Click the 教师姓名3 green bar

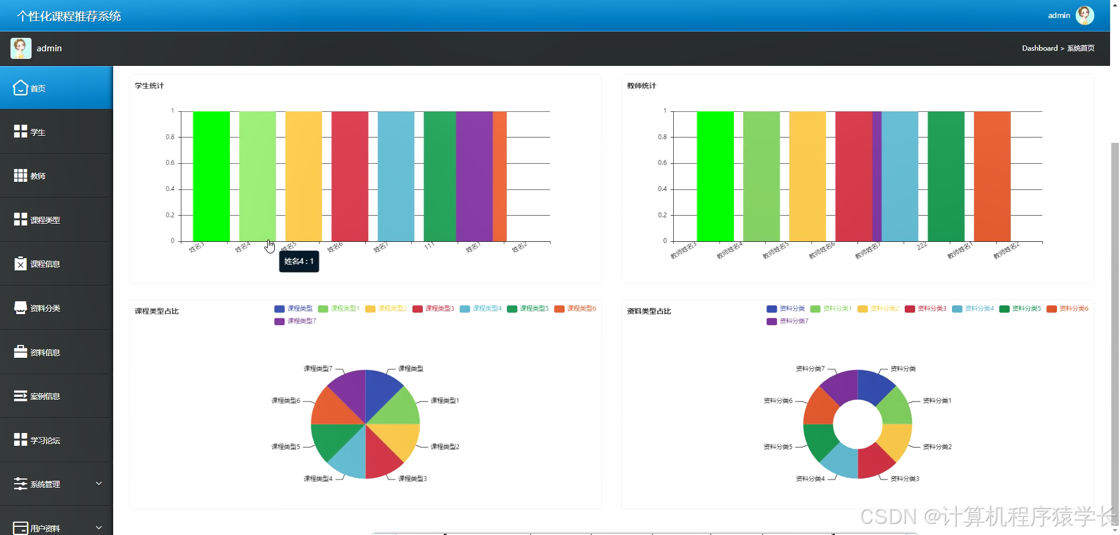tap(715, 176)
